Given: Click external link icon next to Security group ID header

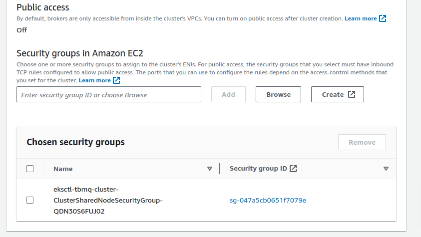Looking at the screenshot, I should coord(294,169).
